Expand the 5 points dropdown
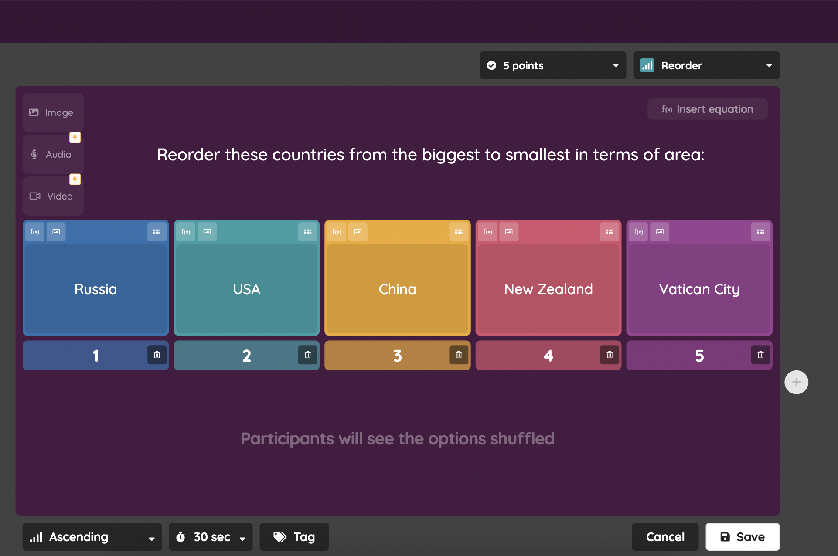This screenshot has width=838, height=556. tap(614, 64)
